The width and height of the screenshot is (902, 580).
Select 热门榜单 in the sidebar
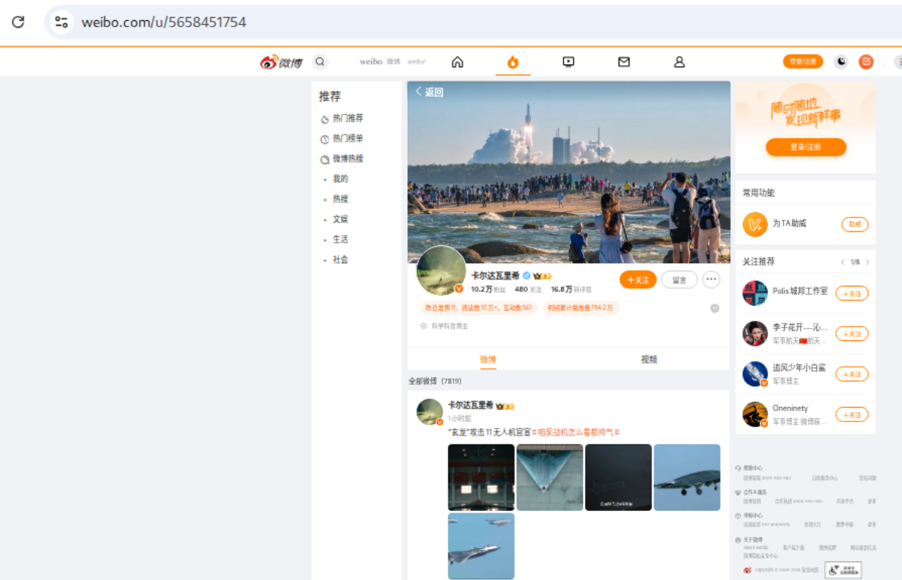(347, 139)
